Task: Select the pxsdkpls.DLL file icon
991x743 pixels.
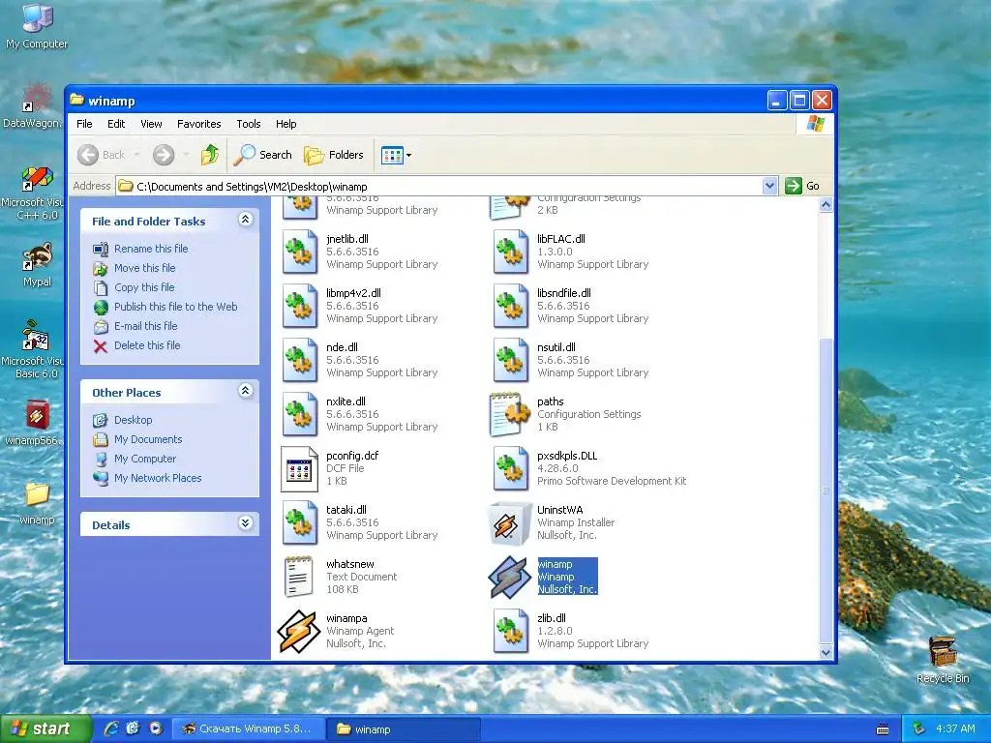Action: [x=511, y=469]
